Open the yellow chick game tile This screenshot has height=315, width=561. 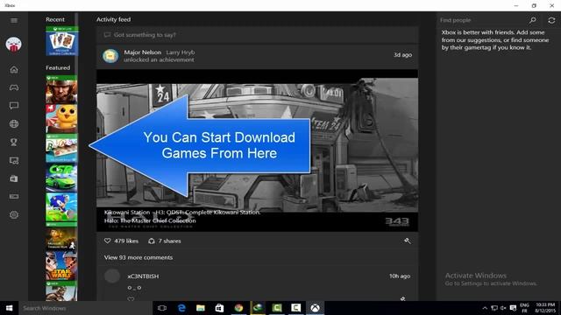point(61,119)
